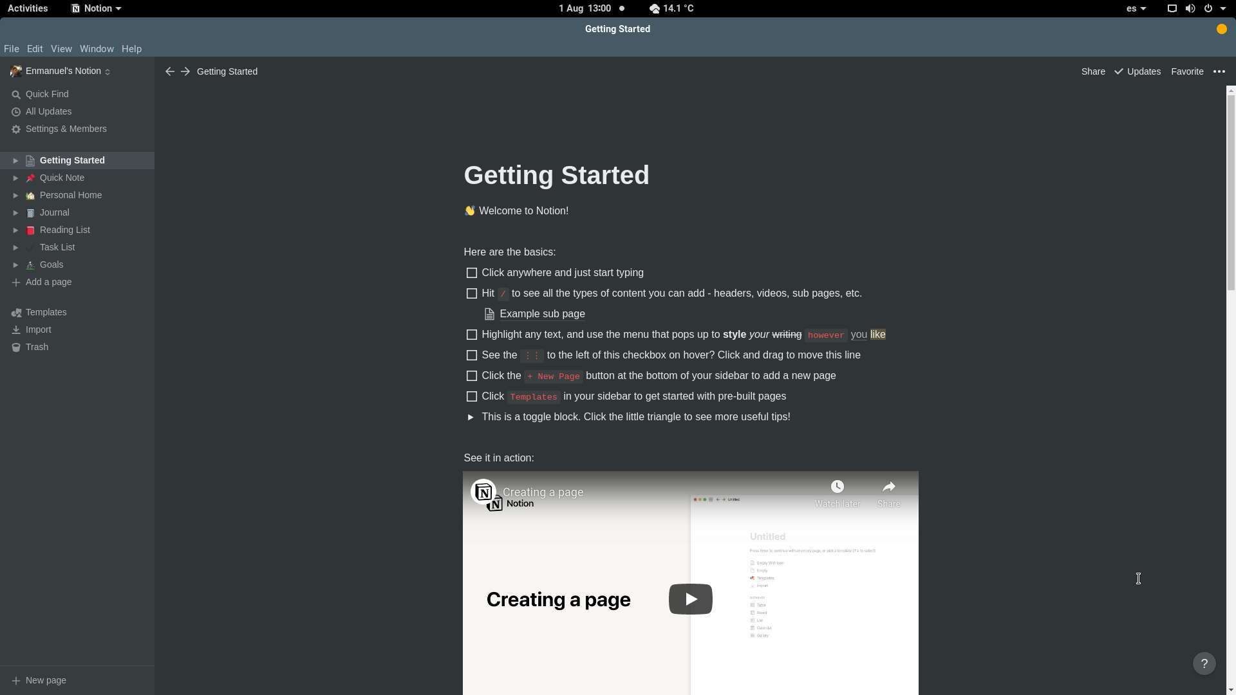Click the Updates button

[x=1138, y=71]
